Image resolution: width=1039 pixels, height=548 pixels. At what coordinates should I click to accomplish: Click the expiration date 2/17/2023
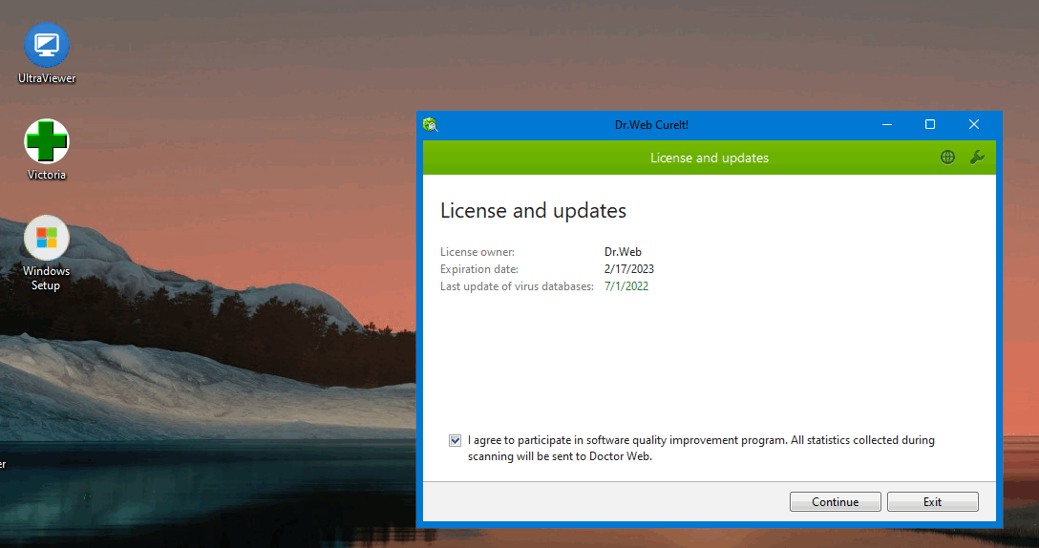pos(628,269)
